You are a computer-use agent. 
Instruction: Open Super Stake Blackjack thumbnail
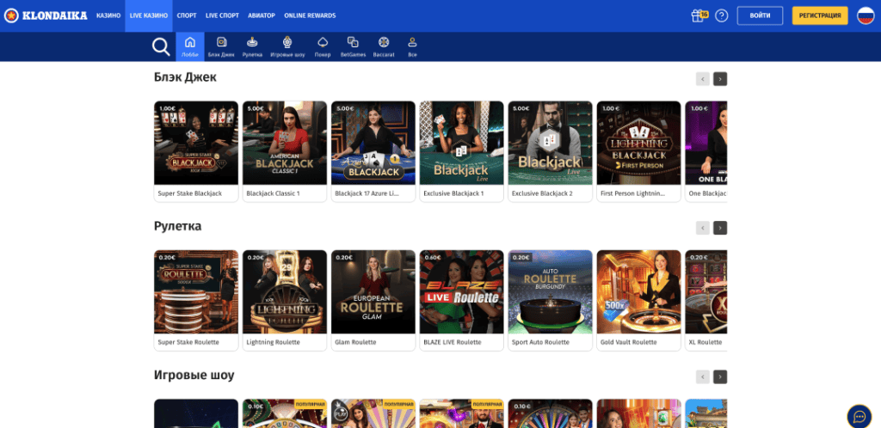point(196,143)
